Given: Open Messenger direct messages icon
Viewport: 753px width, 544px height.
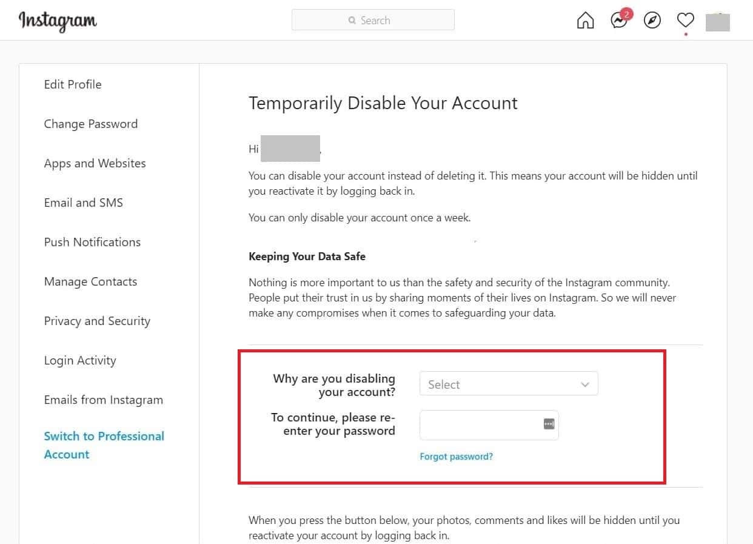Looking at the screenshot, I should click(x=618, y=20).
